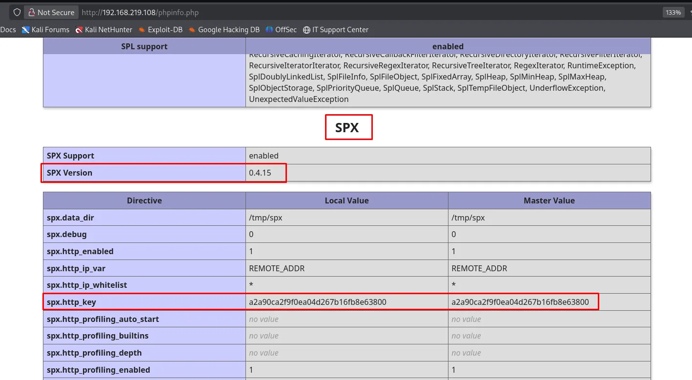Focus the URL address bar
Viewport: 692px width, 380px height.
[x=342, y=12]
